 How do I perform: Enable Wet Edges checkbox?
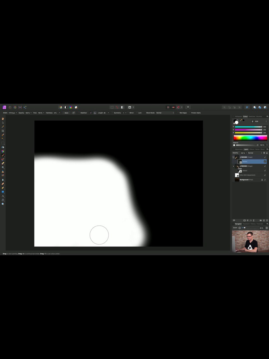178,113
